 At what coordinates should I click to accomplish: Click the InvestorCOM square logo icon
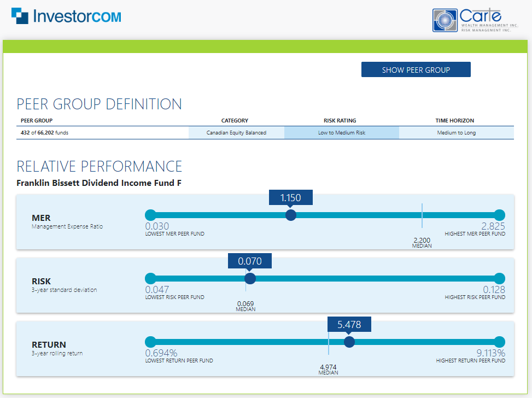pos(20,16)
